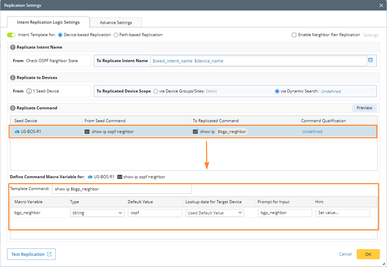Image resolution: width=387 pixels, height=267 pixels.
Task: Click the external link icon on Test Replication
Action: [x=49, y=254]
